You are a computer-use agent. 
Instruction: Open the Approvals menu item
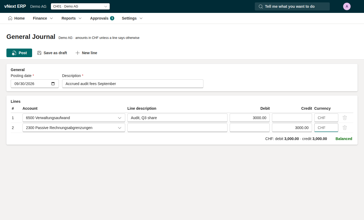[102, 18]
